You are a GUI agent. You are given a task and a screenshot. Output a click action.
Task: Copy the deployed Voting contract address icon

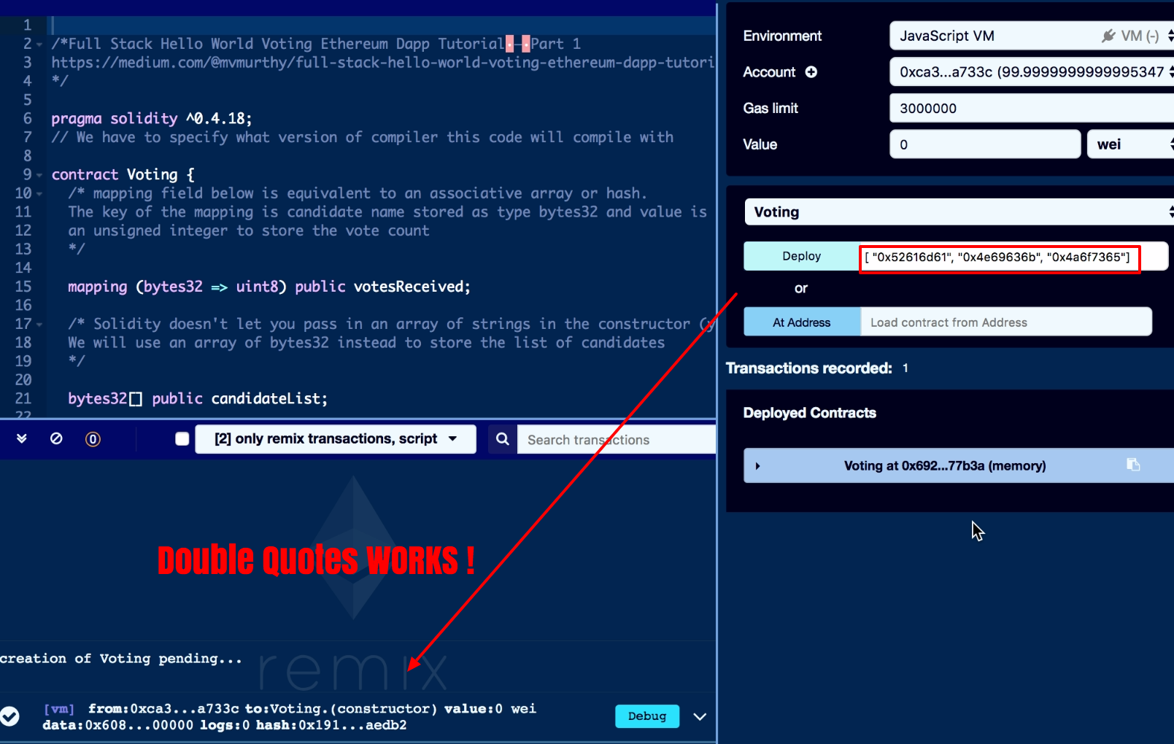point(1133,465)
